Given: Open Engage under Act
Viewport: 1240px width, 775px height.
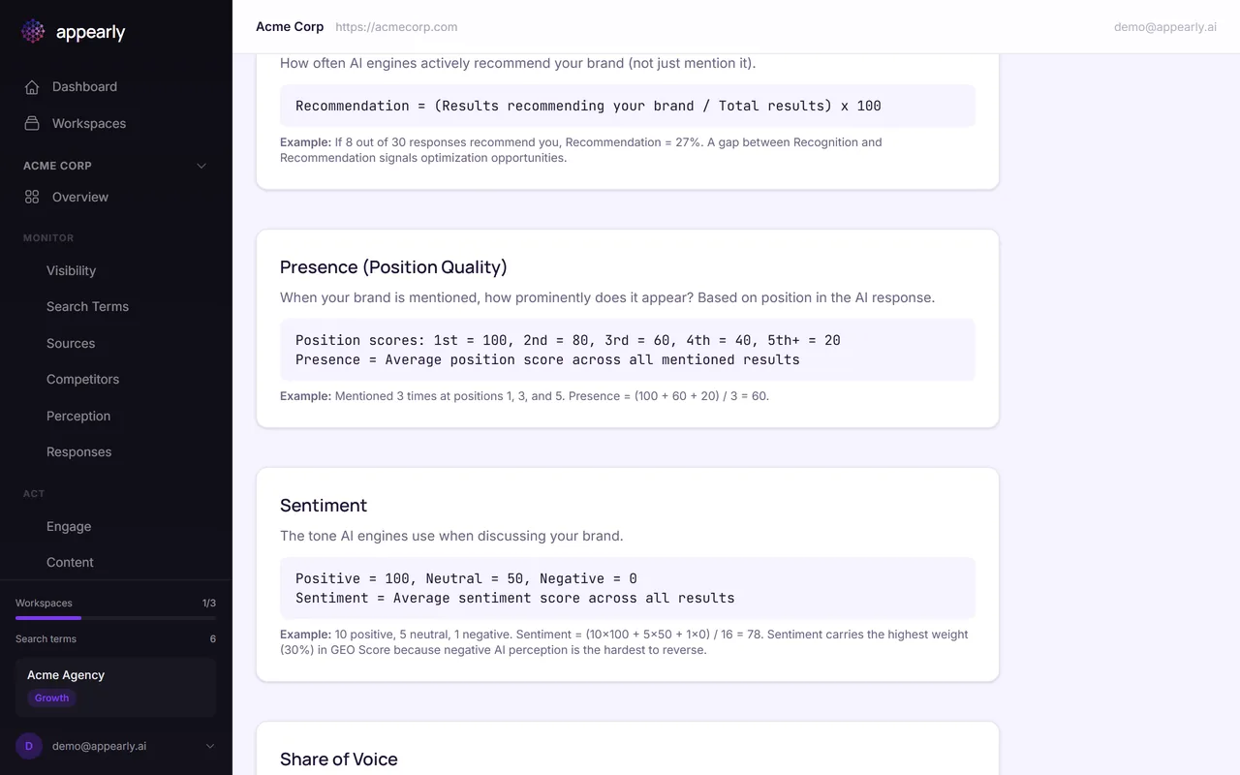Looking at the screenshot, I should click(x=69, y=527).
